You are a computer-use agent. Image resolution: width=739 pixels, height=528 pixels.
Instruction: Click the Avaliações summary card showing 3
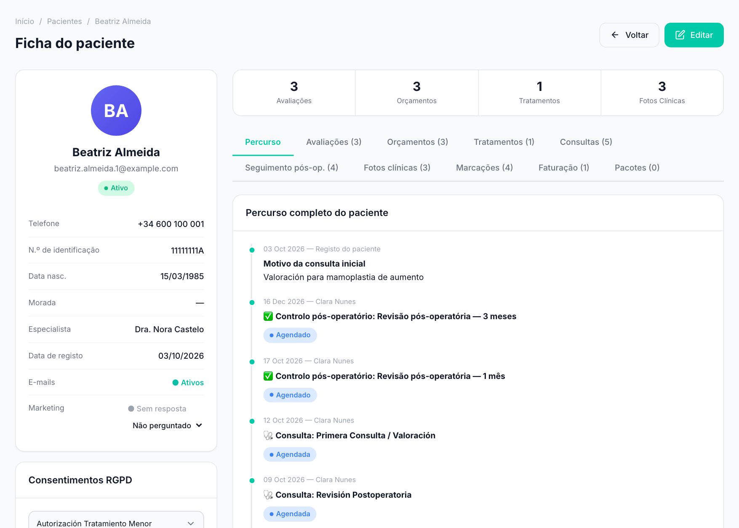(294, 93)
